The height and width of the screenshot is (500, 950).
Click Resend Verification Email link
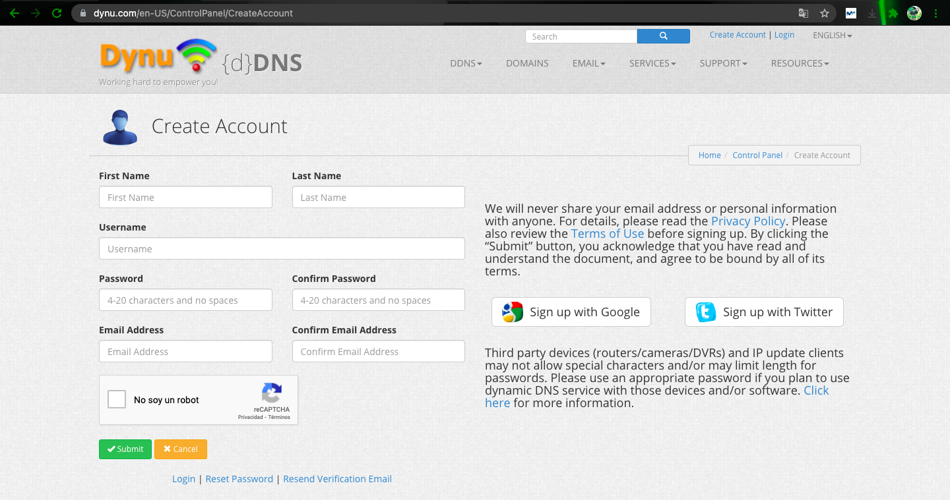click(337, 479)
